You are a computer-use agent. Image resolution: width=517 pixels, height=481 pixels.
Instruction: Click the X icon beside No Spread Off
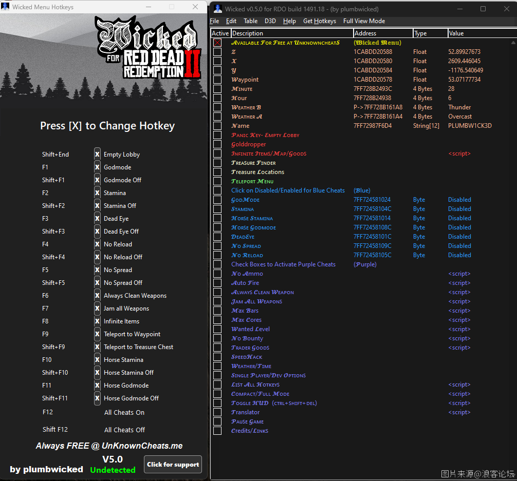click(x=97, y=283)
